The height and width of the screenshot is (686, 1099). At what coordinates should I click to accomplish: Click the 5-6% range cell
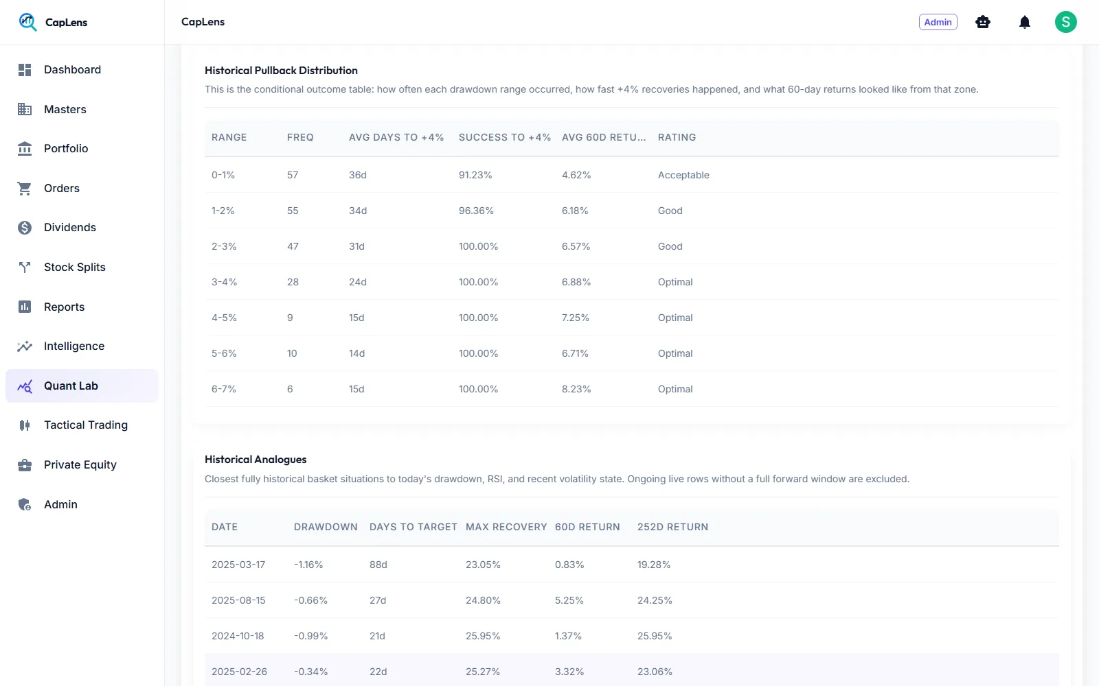click(224, 353)
